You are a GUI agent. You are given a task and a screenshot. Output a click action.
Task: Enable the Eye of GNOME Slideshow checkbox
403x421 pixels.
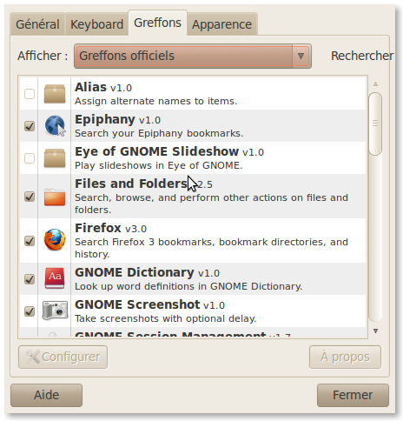pyautogui.click(x=30, y=158)
